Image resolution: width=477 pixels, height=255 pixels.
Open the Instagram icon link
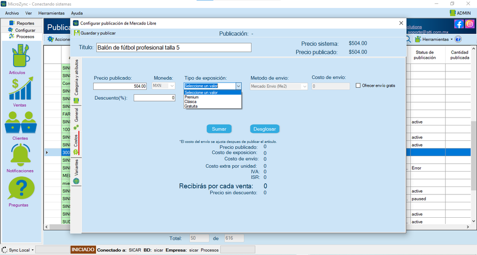point(470,24)
